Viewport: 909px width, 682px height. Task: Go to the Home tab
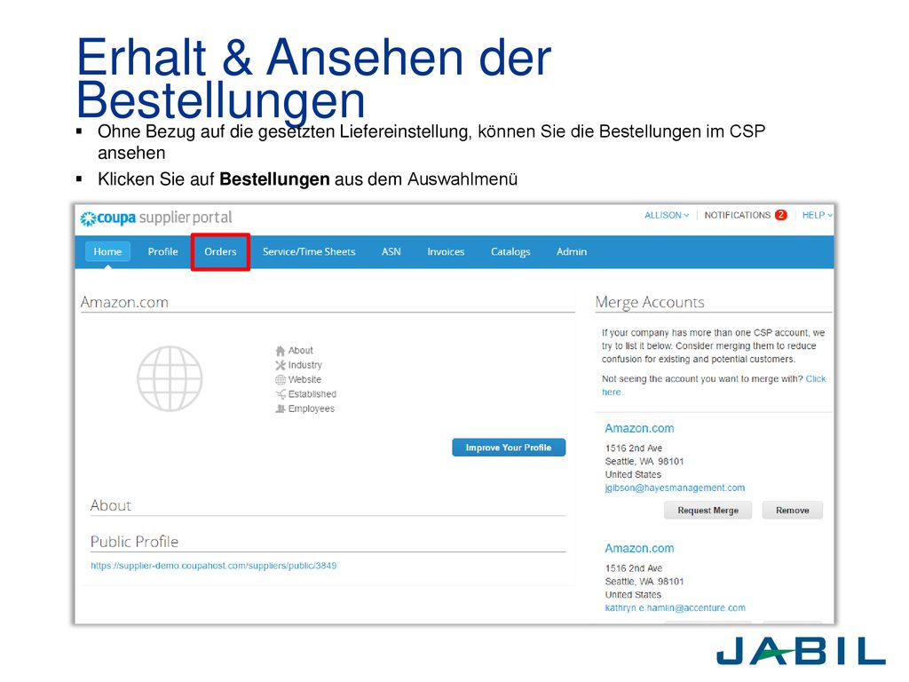point(107,251)
